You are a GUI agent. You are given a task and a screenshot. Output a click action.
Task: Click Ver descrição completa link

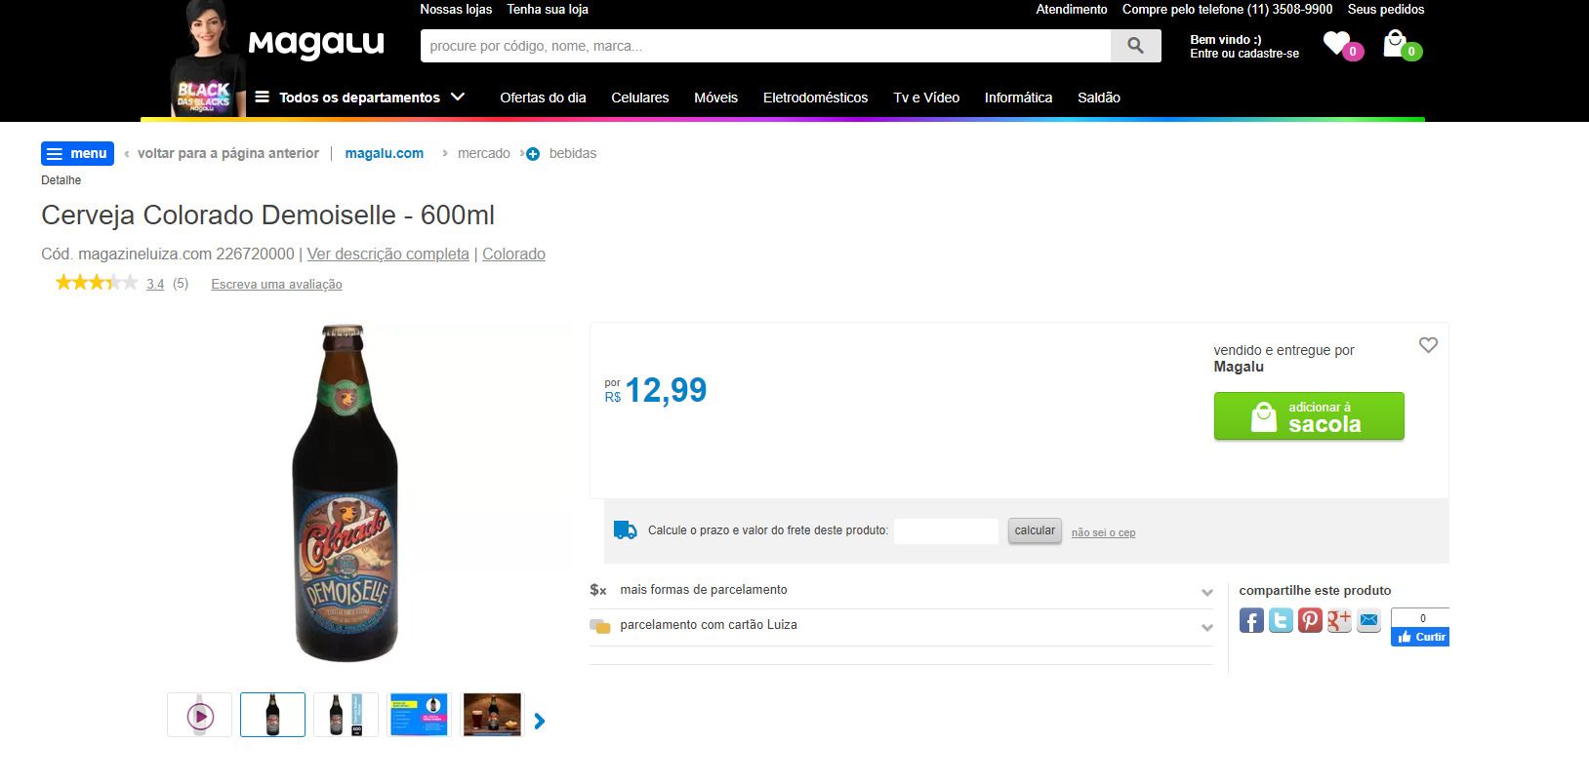pos(387,254)
